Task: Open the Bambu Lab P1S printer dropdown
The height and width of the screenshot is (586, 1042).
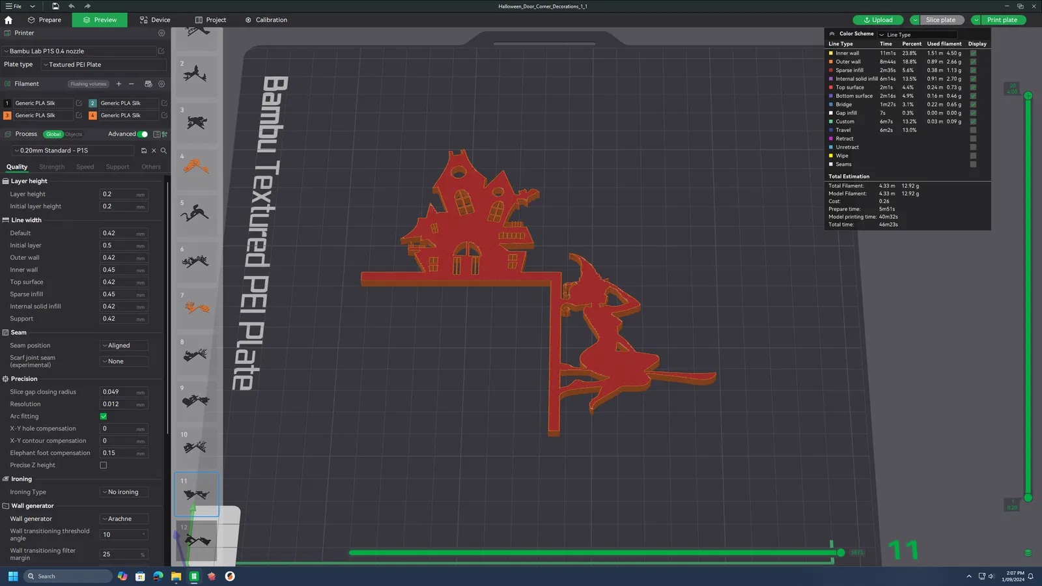Action: 79,51
